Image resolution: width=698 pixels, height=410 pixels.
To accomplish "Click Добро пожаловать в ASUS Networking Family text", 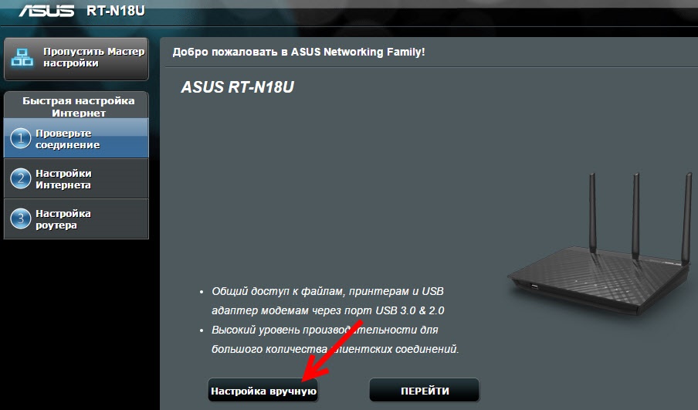I will pyautogui.click(x=299, y=52).
